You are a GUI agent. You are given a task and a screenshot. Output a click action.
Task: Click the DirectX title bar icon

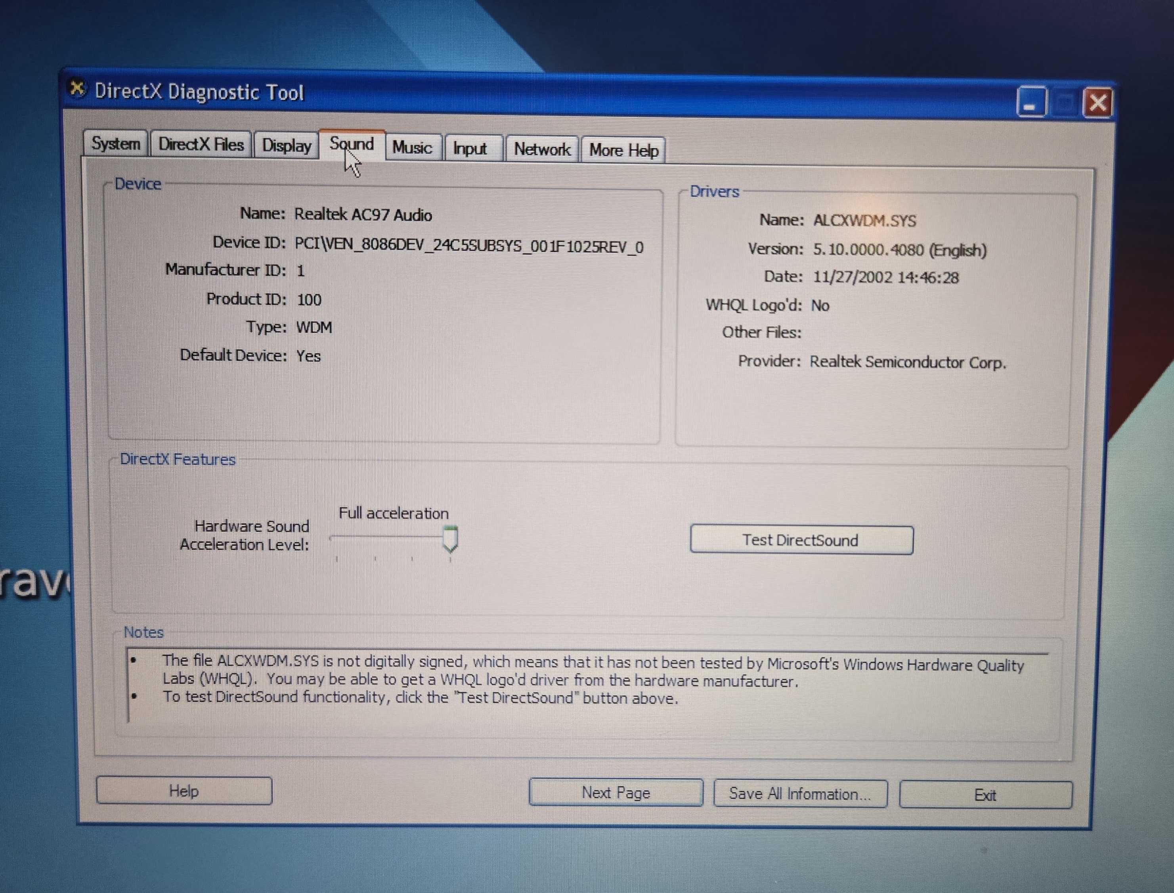click(78, 88)
